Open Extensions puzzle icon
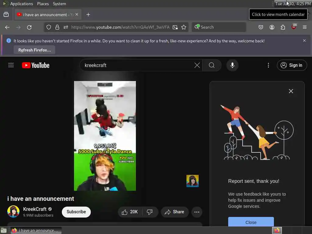312x234 pixels. pyautogui.click(x=283, y=27)
